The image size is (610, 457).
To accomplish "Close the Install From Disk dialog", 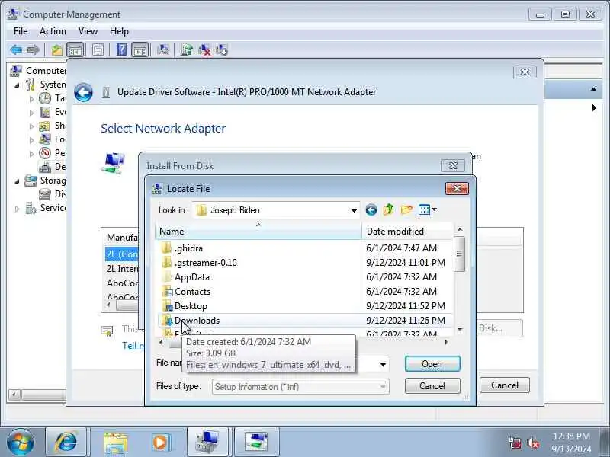I will [453, 165].
